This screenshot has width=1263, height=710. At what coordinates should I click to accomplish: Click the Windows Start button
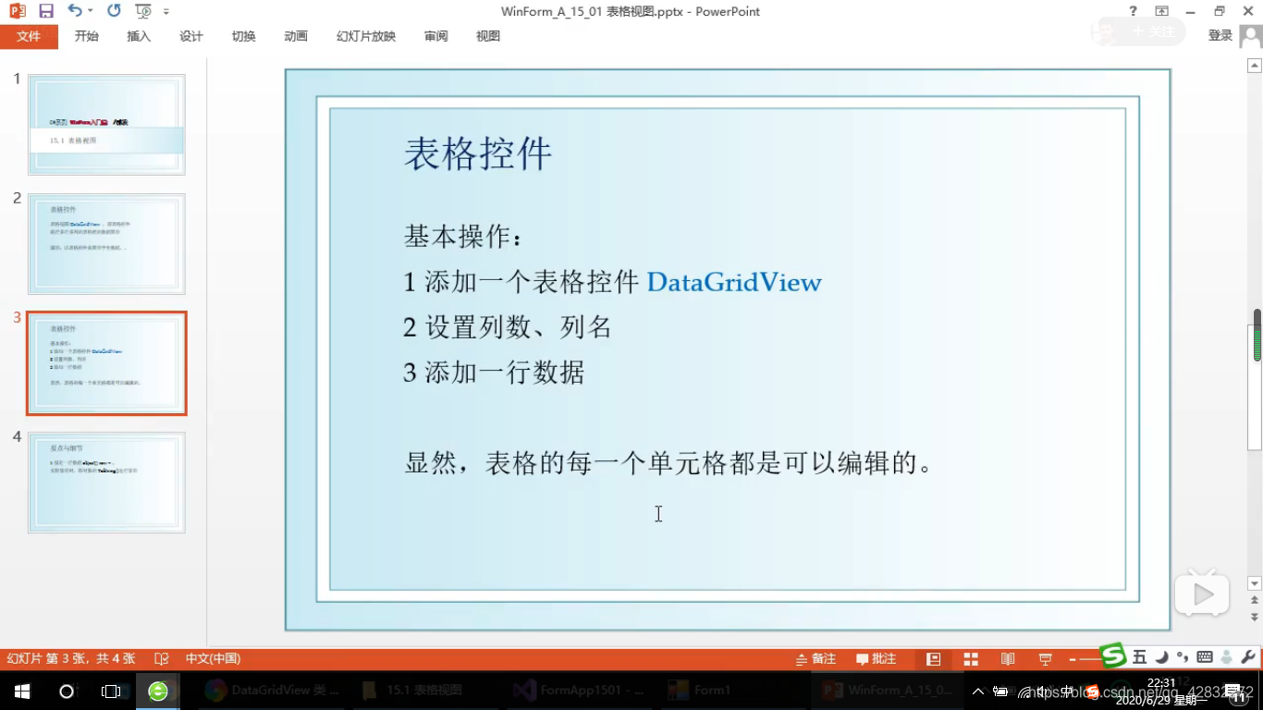tap(22, 691)
